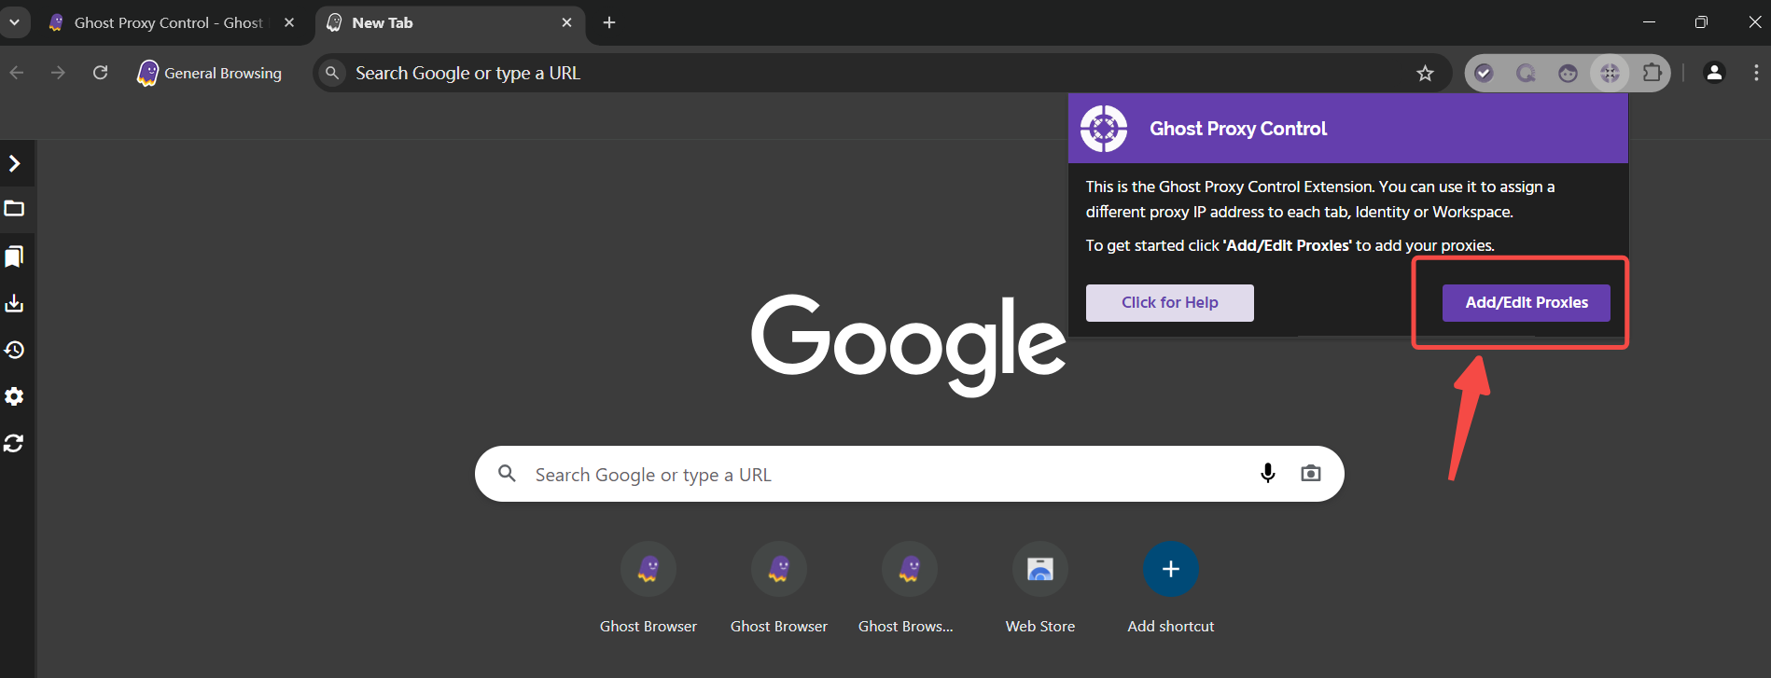
Task: Switch to the Ghost Proxy Control tab
Action: click(x=170, y=22)
